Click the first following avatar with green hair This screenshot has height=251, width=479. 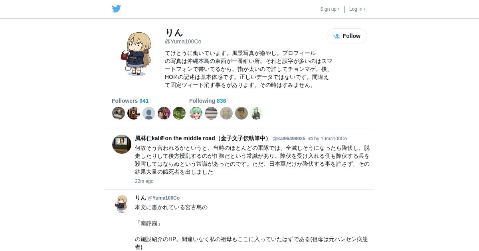click(196, 113)
